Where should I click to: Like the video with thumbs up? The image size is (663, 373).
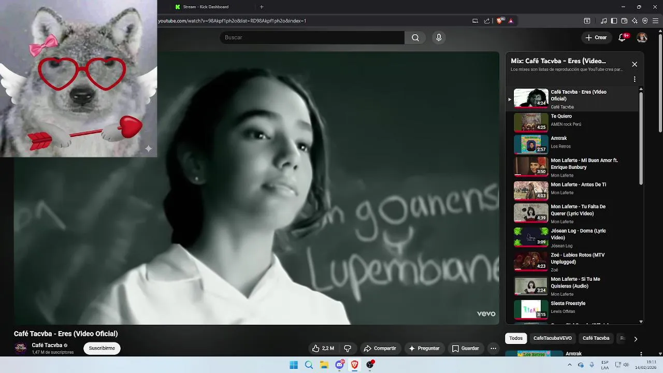323,348
